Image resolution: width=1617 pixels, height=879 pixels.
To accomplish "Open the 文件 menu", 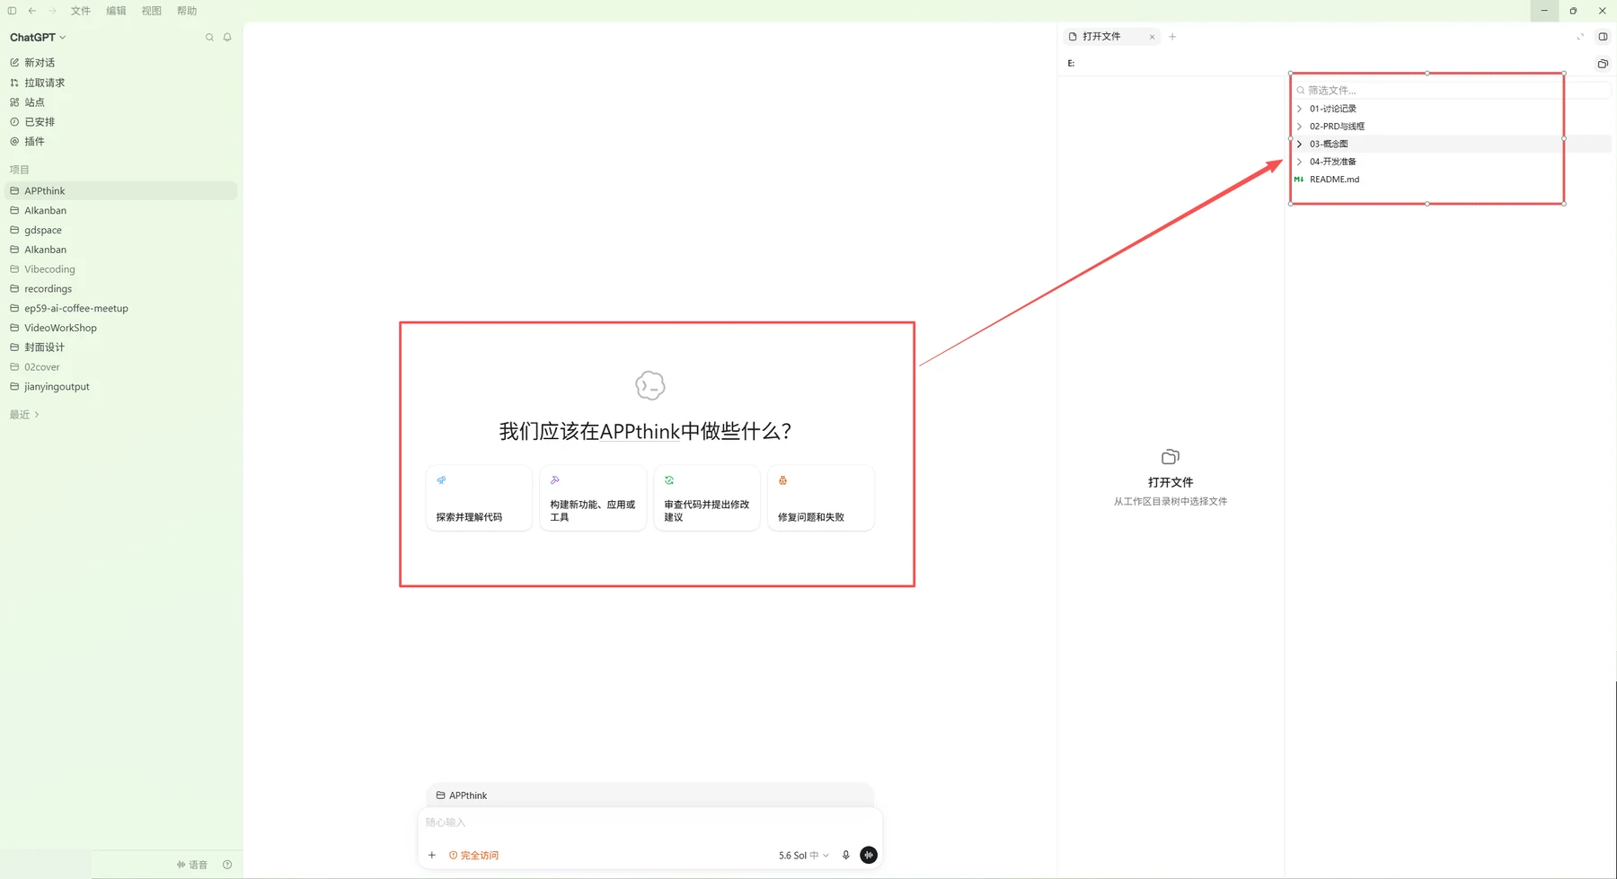I will [81, 11].
